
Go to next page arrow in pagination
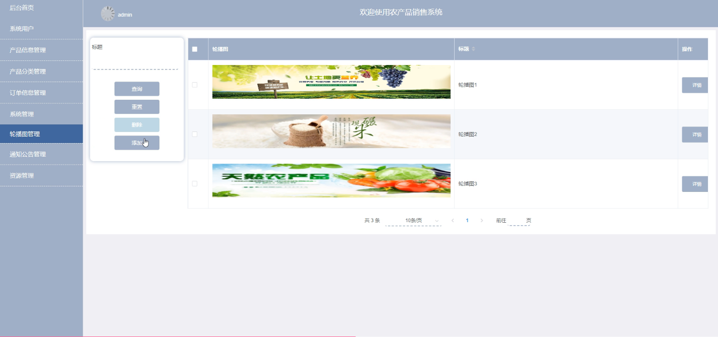pyautogui.click(x=482, y=221)
